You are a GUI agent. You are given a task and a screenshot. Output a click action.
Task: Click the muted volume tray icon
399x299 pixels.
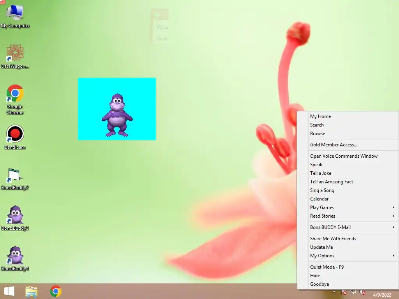click(362, 292)
